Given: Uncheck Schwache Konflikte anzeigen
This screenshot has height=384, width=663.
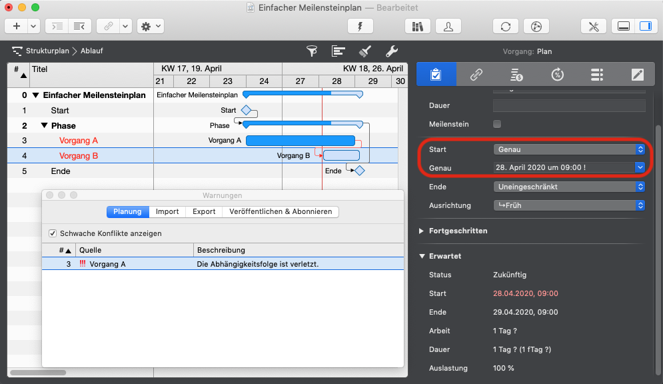Looking at the screenshot, I should click(53, 234).
